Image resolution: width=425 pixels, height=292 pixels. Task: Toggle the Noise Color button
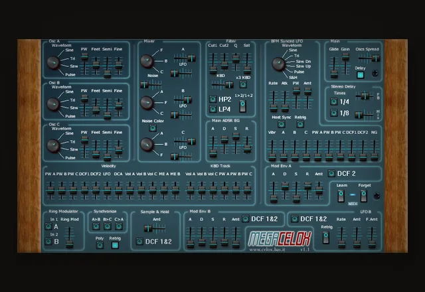click(x=153, y=128)
